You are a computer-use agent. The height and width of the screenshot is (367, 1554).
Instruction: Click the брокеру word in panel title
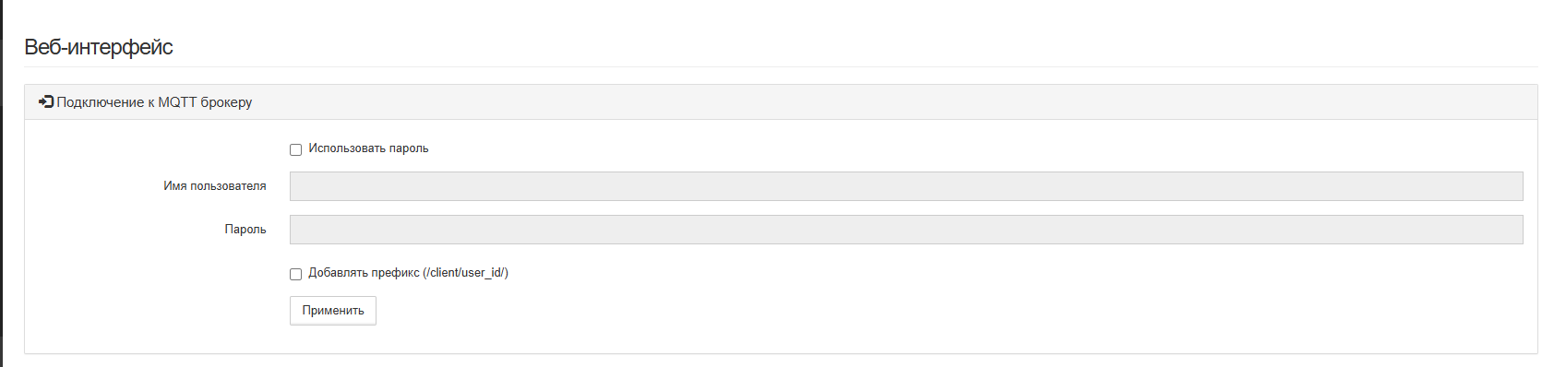coord(227,102)
